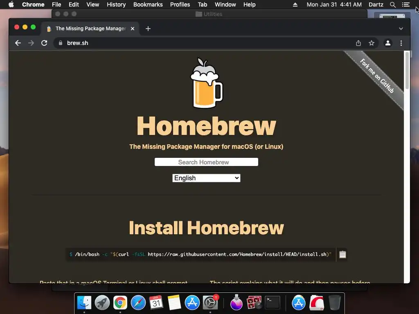
Task: Click the eject icon in menu bar
Action: [295, 4]
